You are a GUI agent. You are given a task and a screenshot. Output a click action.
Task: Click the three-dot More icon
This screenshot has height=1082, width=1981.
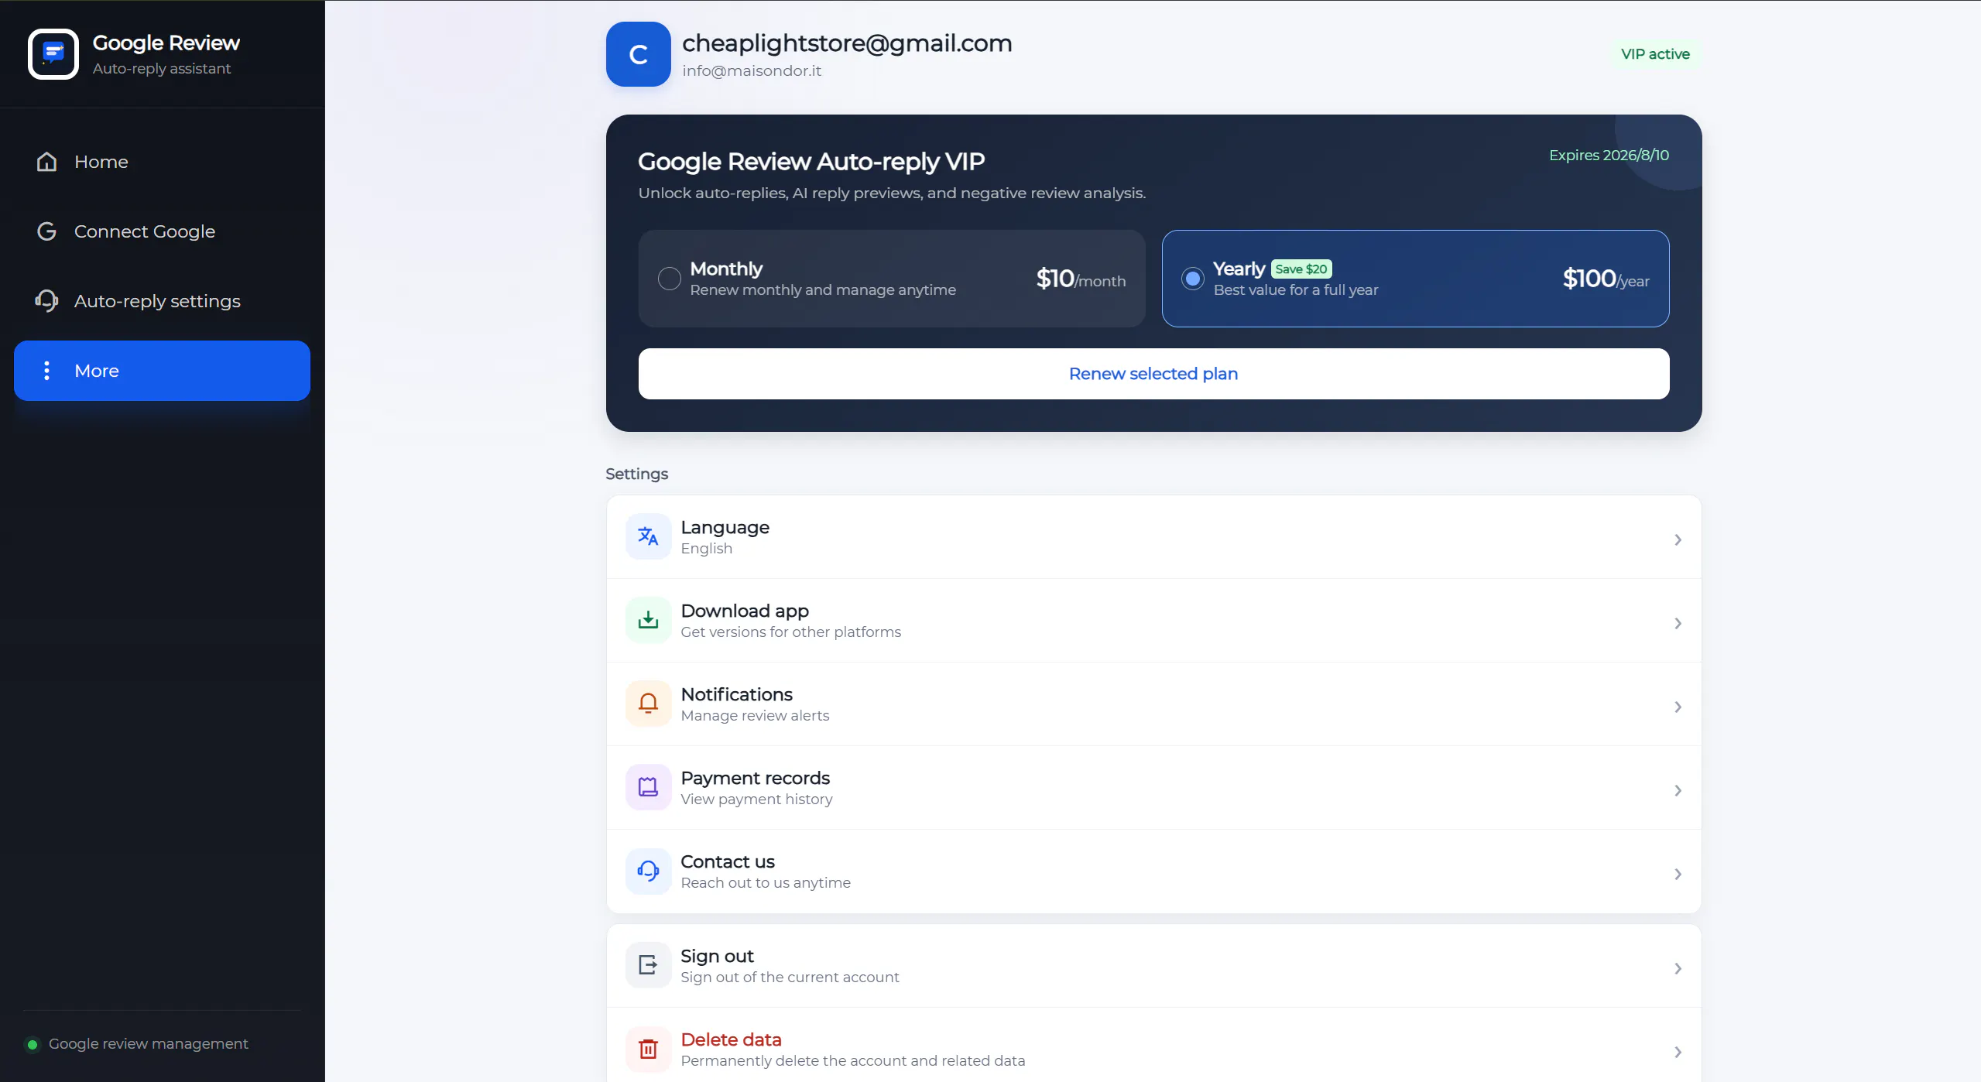[47, 371]
